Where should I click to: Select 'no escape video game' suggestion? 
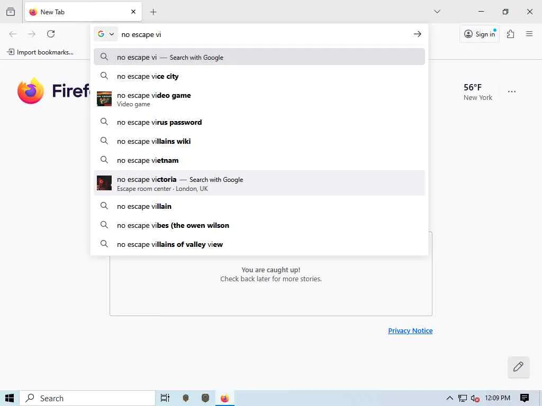point(259,99)
